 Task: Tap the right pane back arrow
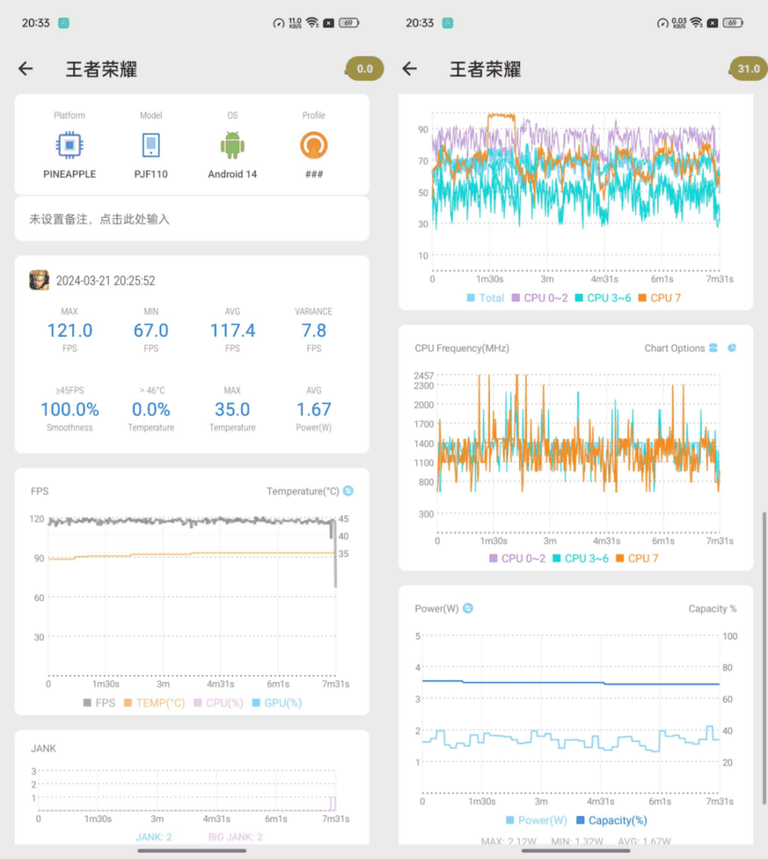pyautogui.click(x=409, y=69)
